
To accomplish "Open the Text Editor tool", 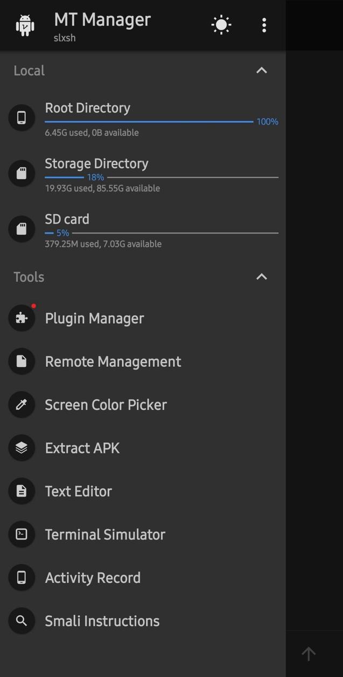I will pos(78,491).
